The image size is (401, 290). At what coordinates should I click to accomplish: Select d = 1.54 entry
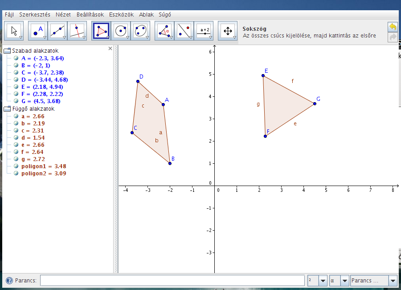33,138
